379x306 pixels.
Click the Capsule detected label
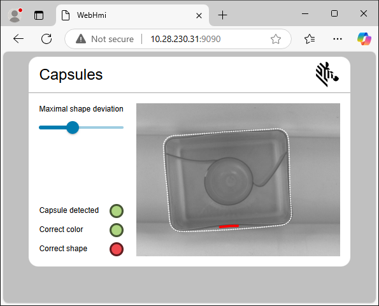(x=69, y=210)
